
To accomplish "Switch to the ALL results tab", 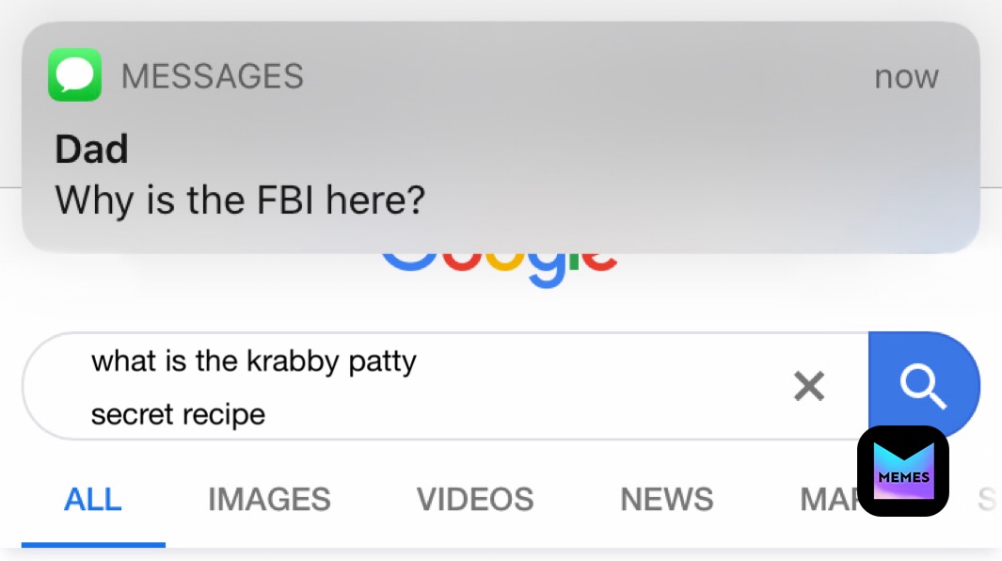I will 92,499.
